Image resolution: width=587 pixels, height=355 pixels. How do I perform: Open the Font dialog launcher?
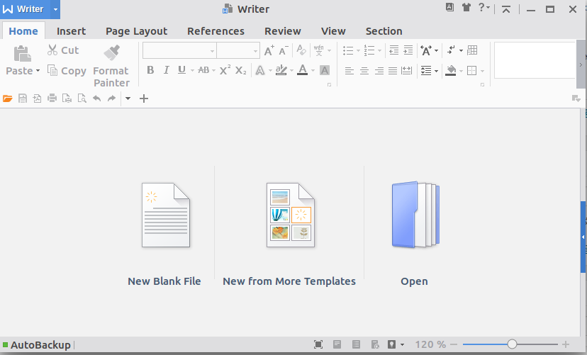click(330, 85)
